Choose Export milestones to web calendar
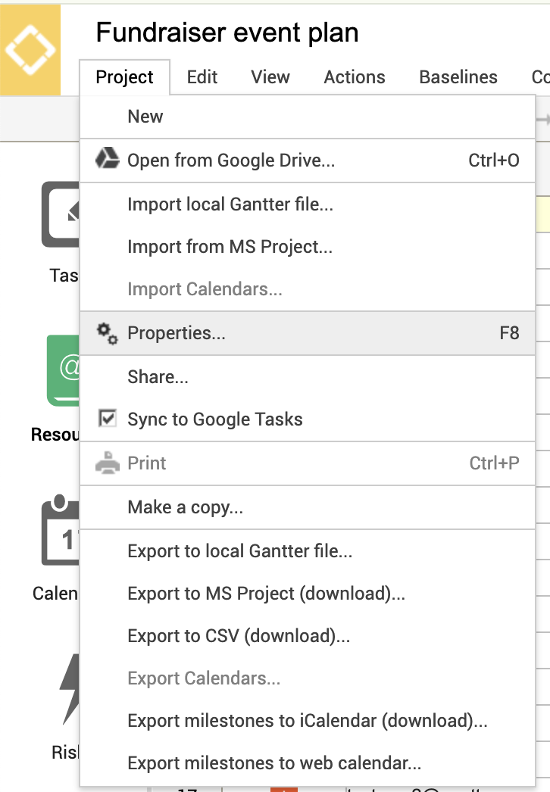Image resolution: width=550 pixels, height=792 pixels. pyautogui.click(x=308, y=763)
